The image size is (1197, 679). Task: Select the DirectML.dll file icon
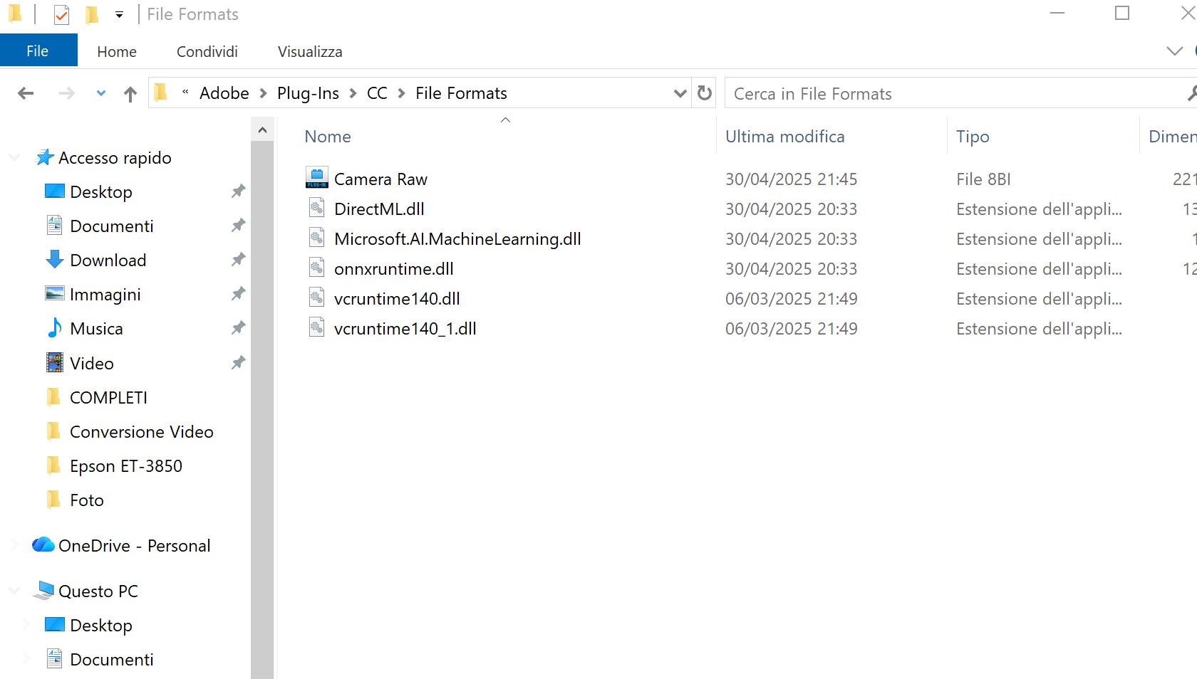coord(316,208)
